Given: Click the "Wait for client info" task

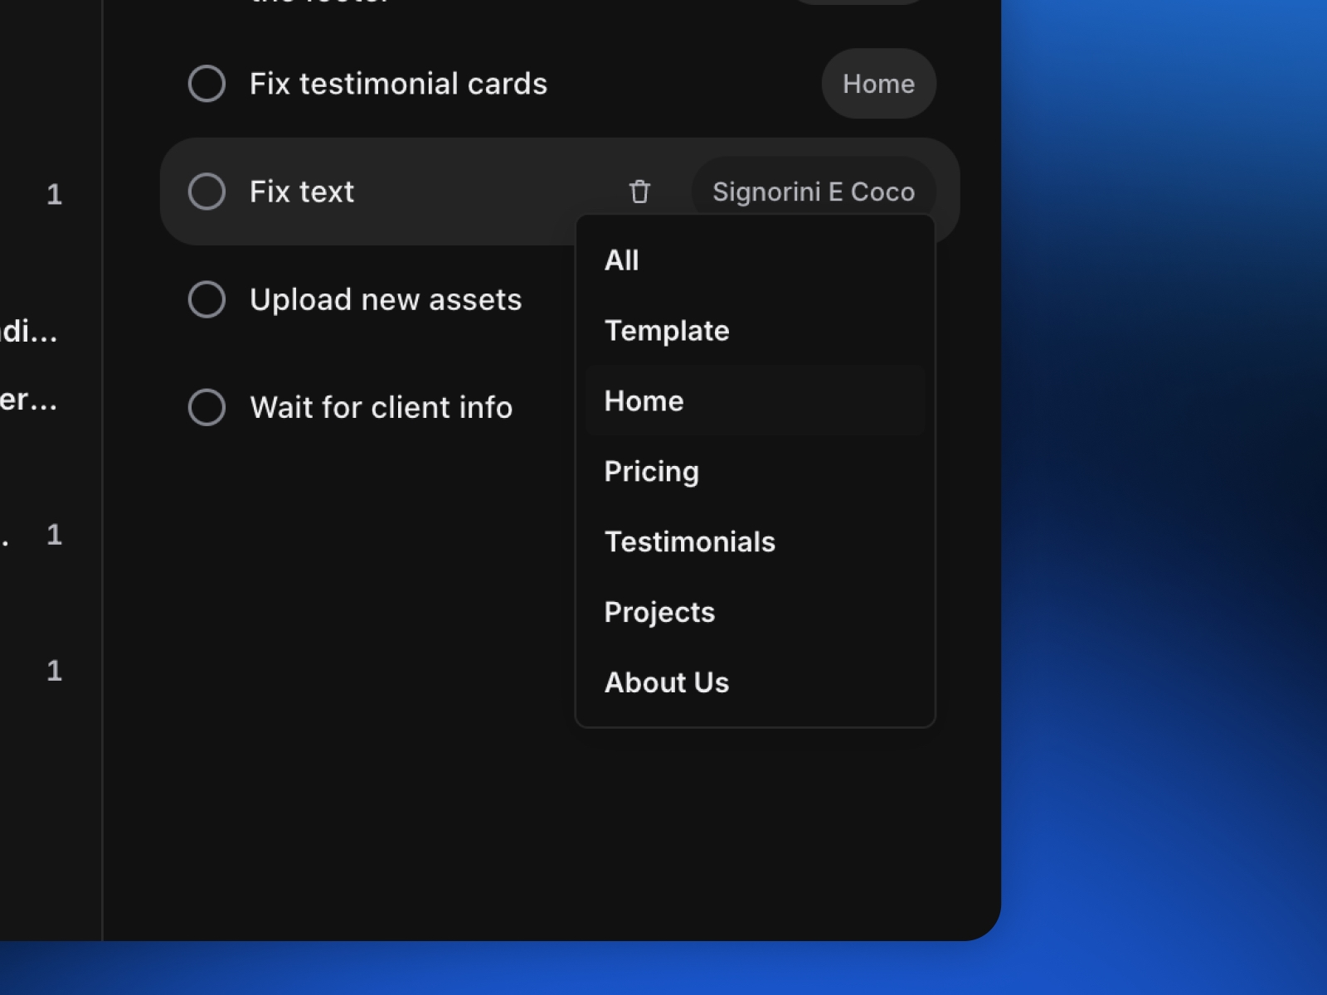Looking at the screenshot, I should tap(382, 407).
